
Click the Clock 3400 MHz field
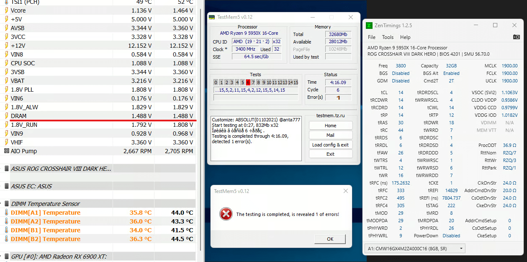246,49
